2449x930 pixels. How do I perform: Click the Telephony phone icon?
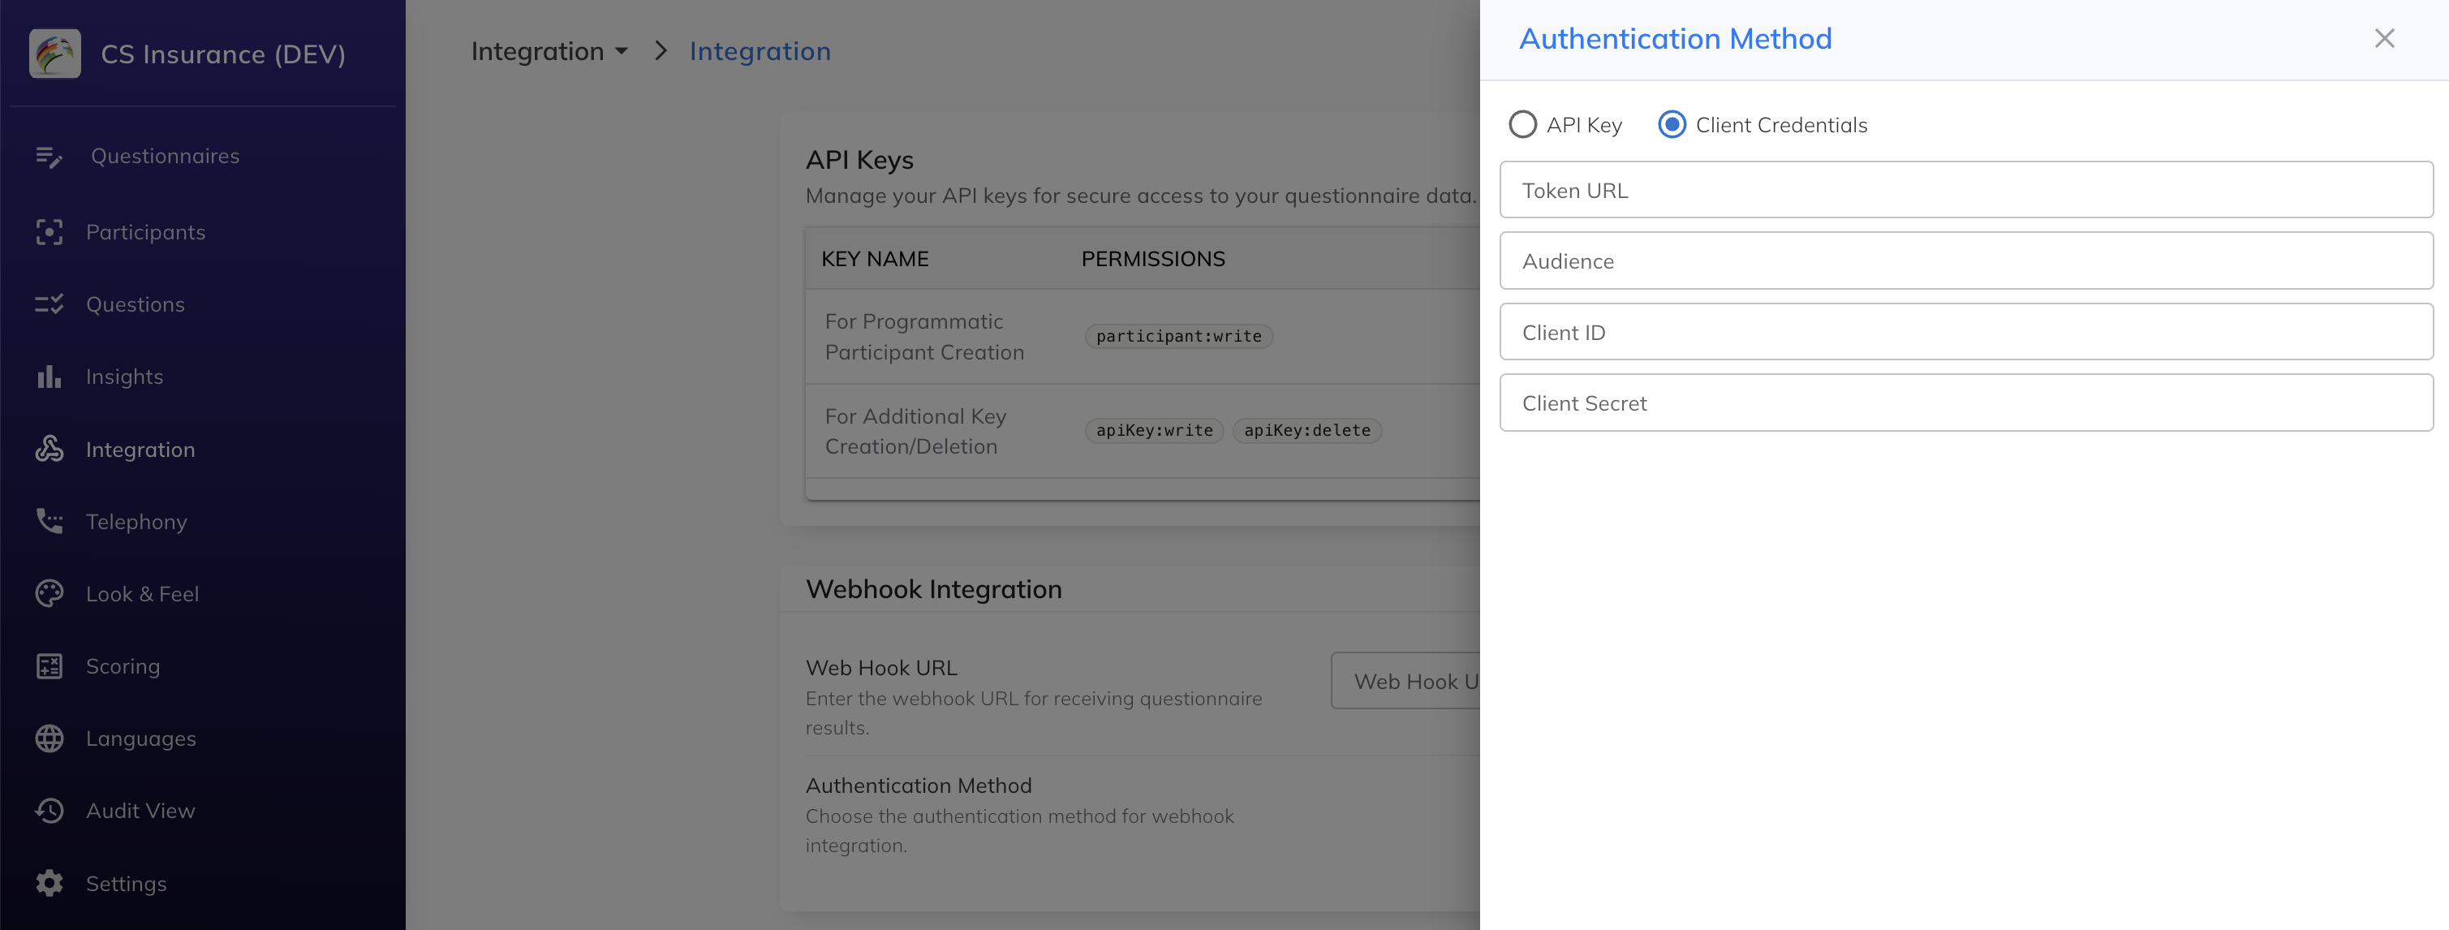[x=49, y=521]
